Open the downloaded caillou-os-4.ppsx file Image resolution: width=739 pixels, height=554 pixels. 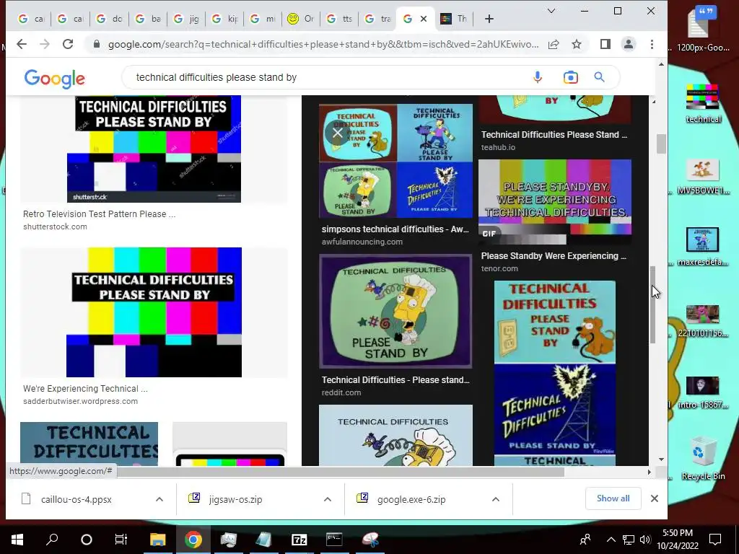(x=76, y=499)
